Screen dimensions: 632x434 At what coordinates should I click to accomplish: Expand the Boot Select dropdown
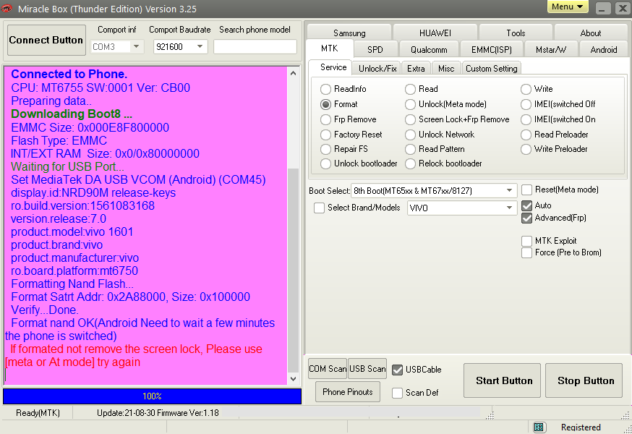(x=510, y=190)
